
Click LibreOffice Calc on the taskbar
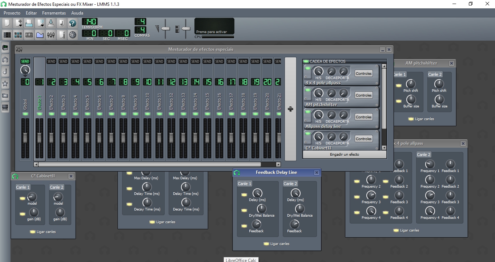[241, 260]
